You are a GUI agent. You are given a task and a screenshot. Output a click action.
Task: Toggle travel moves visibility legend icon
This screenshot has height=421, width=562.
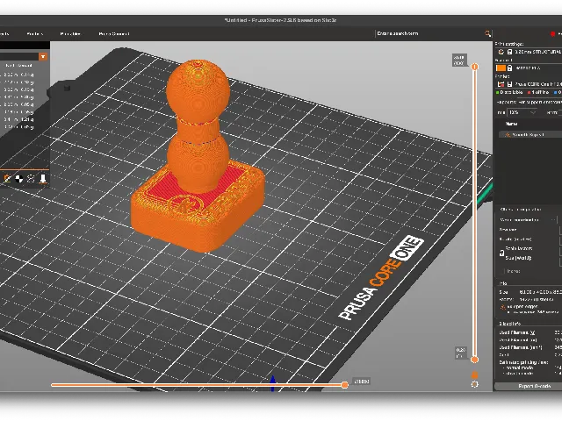7,178
